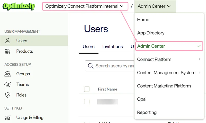
Task: Click Connect Platform menu label
Action: pos(154,59)
